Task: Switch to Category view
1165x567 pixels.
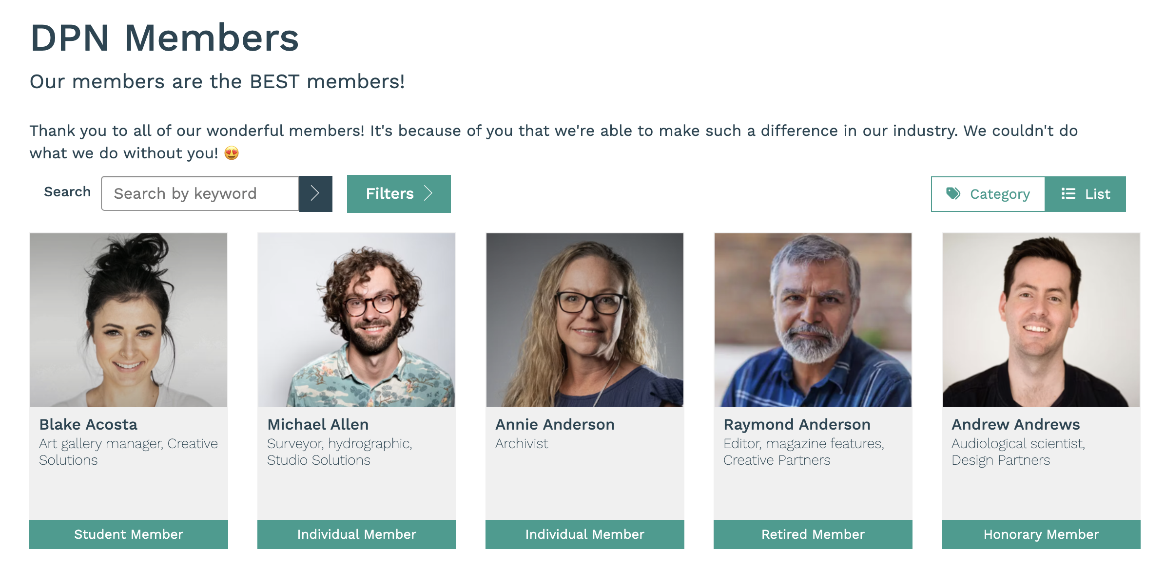Action: pyautogui.click(x=988, y=194)
